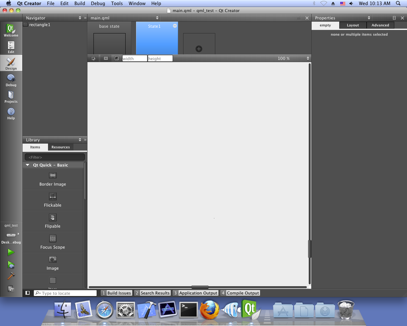This screenshot has height=326, width=407.
Task: Select the Focus Scope item
Action: pos(53,242)
